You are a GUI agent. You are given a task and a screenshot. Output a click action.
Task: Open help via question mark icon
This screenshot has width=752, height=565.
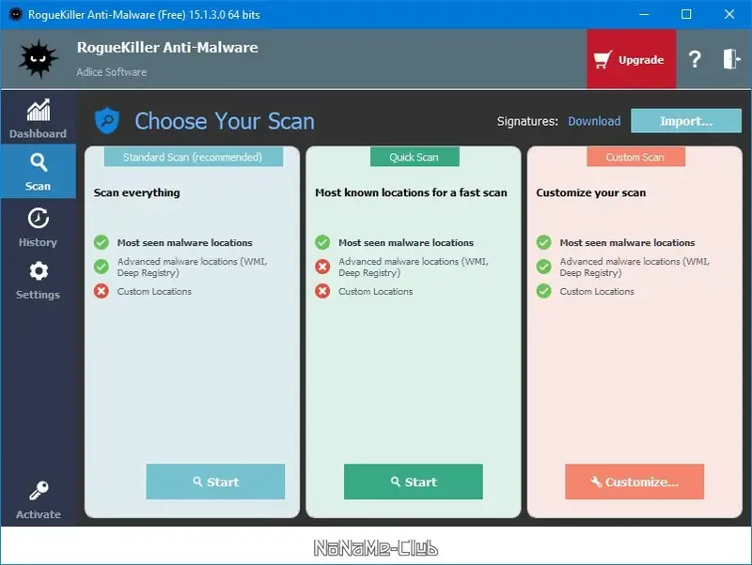(x=695, y=59)
